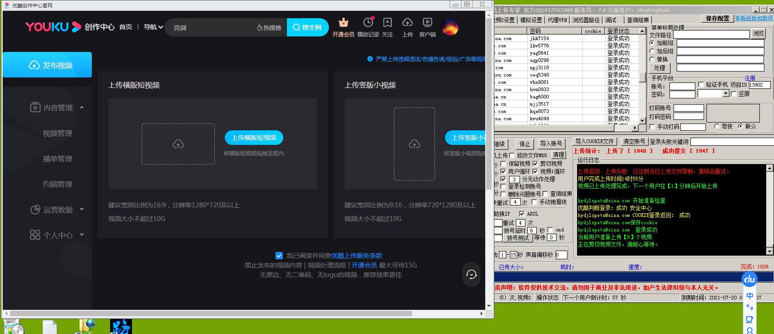Open the 查看新版和教程 link
This screenshot has width=774, height=334.
pyautogui.click(x=754, y=18)
